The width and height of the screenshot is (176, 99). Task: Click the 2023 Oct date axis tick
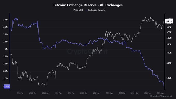point(84,93)
